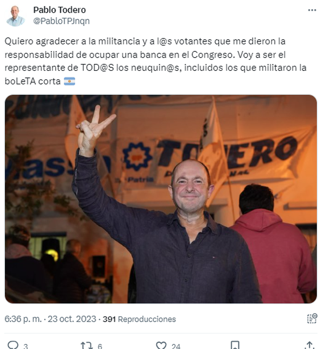The height and width of the screenshot is (349, 323).
Task: Click the 6:36 p. m. timestamp
Action: (x=23, y=319)
